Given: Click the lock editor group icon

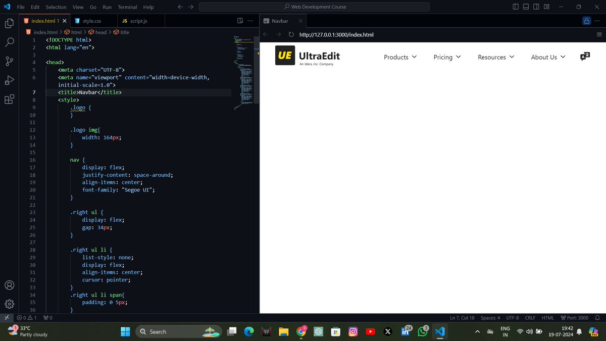Looking at the screenshot, I should coord(586,21).
